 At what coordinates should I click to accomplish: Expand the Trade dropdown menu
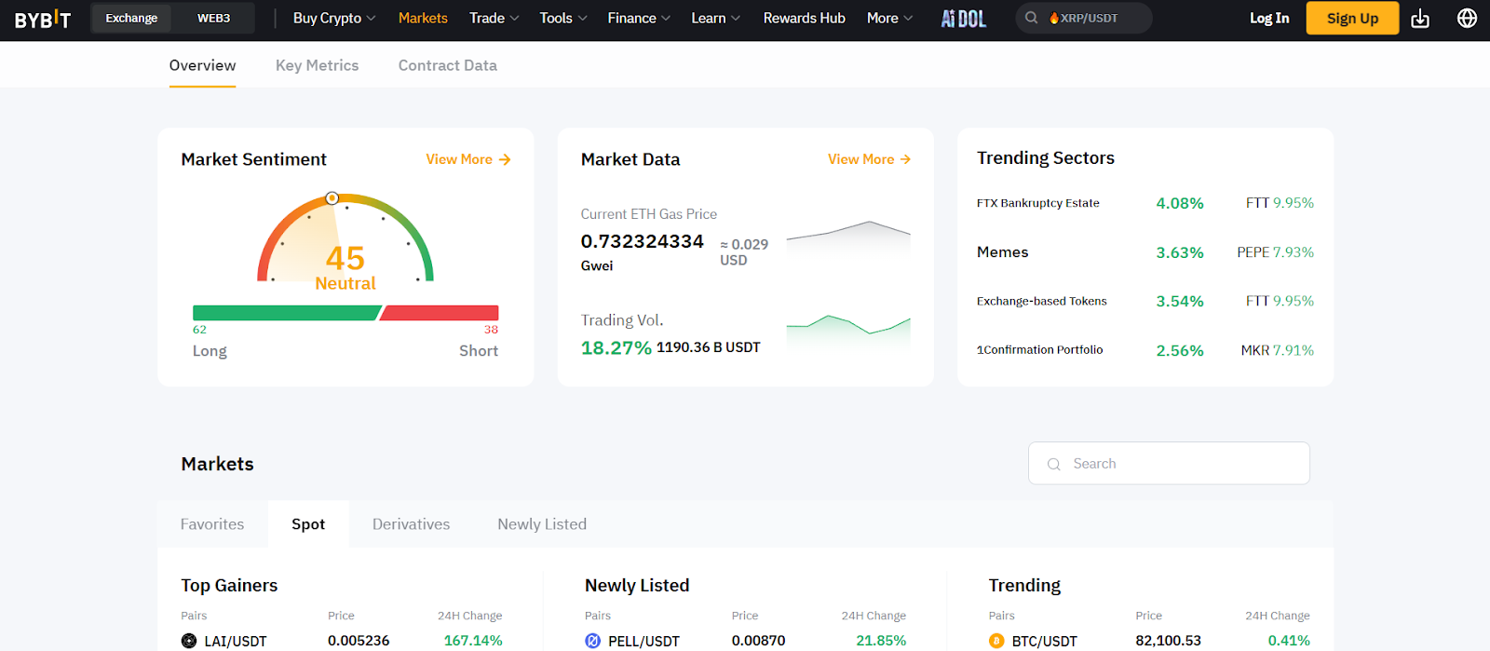coord(494,19)
